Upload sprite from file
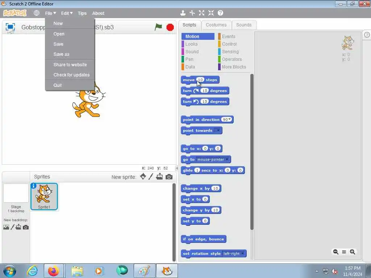371x278 pixels. [x=159, y=177]
